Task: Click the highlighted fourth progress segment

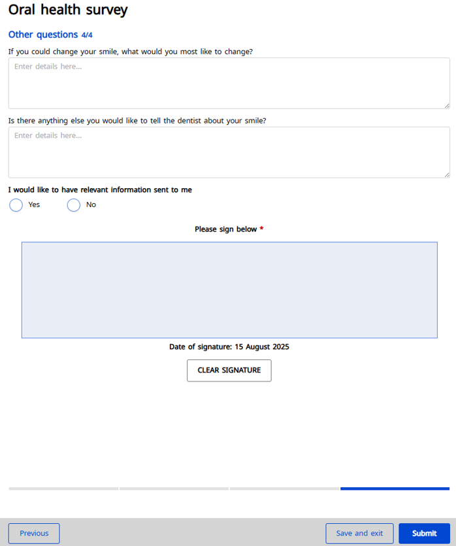Action: (x=395, y=489)
